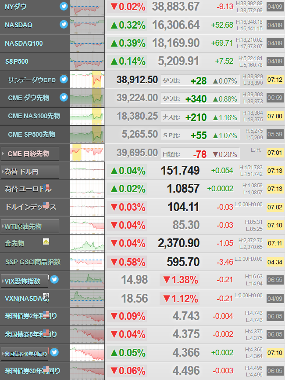Expand the 為替 ドル円 button
Viewport: 285px width, 380px height.
[30, 172]
